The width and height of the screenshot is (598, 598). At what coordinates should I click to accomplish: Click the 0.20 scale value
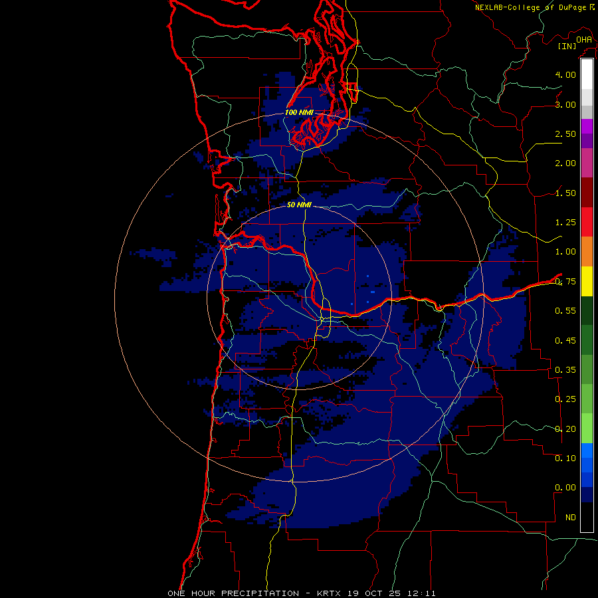(x=565, y=429)
